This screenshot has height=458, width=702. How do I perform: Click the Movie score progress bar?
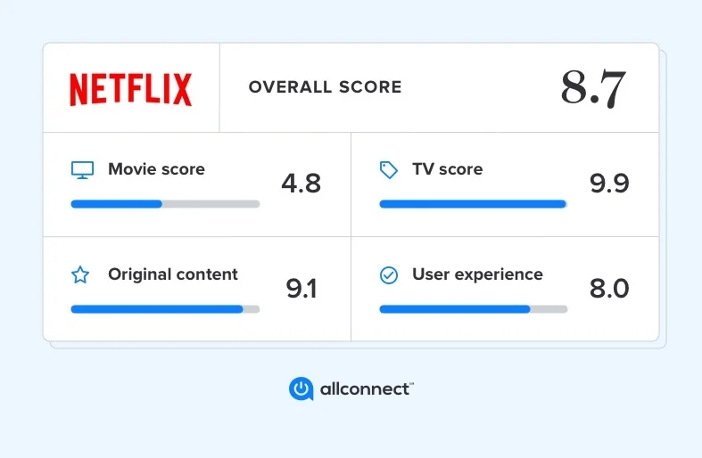tap(165, 204)
